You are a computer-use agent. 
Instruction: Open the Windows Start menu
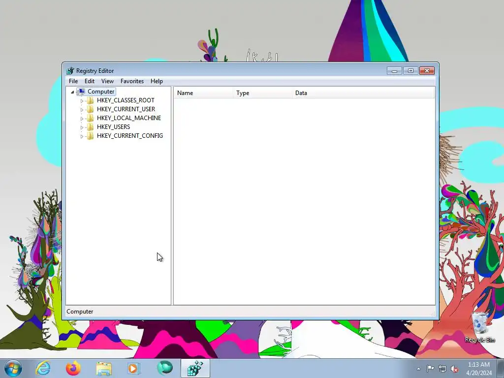13,368
